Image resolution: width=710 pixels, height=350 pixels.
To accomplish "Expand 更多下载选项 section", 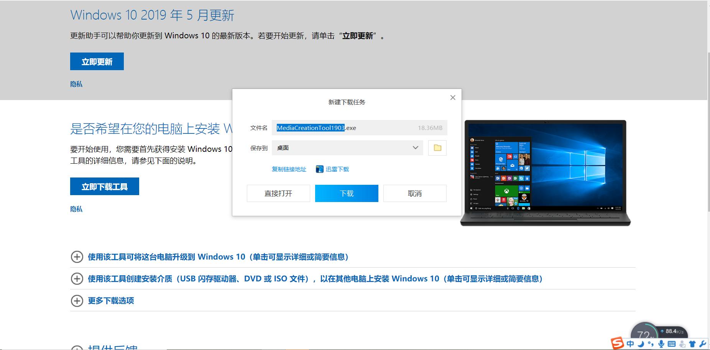I will point(111,301).
